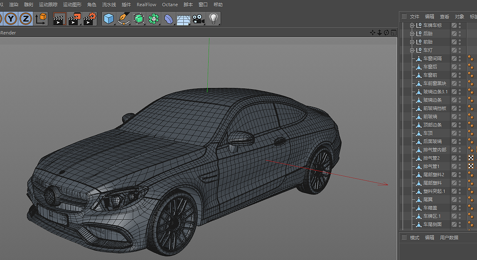Expand the 车灯 group in the object manager
Viewport: 477px width, 260px height.
[412, 50]
